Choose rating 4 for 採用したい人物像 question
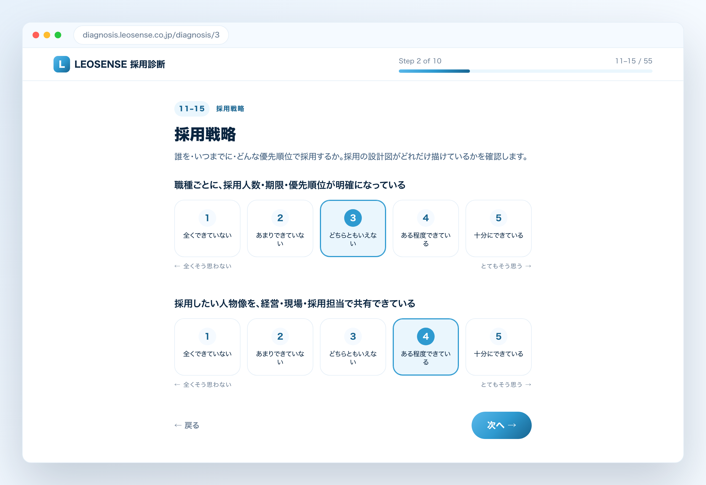 click(x=426, y=347)
